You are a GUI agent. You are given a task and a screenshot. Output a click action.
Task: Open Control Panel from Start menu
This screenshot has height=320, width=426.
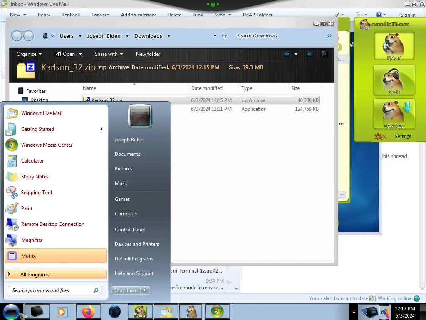click(x=130, y=230)
